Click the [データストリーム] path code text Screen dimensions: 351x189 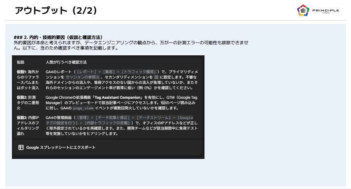(154, 118)
